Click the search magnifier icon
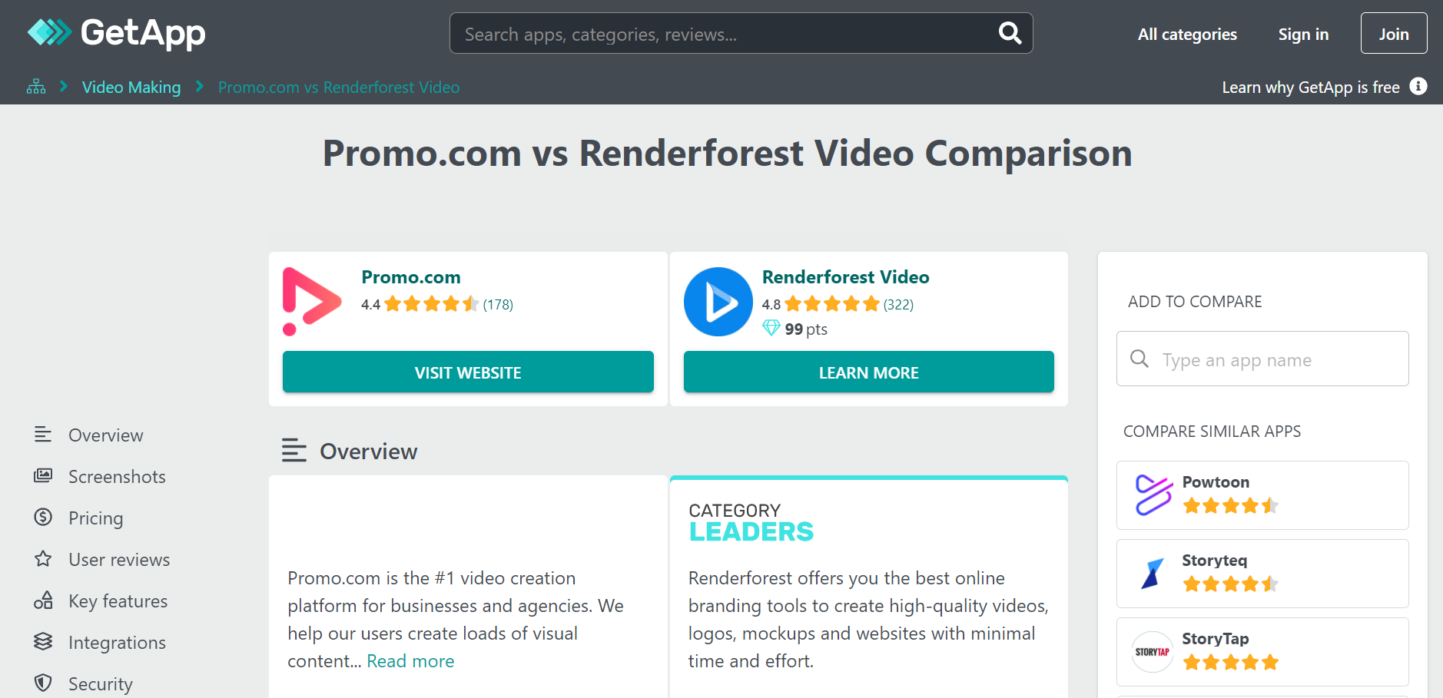Image resolution: width=1443 pixels, height=698 pixels. 1010,33
